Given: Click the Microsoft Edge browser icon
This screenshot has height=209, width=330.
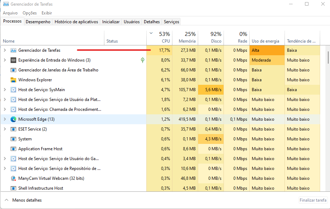Looking at the screenshot, I should [x=13, y=119].
